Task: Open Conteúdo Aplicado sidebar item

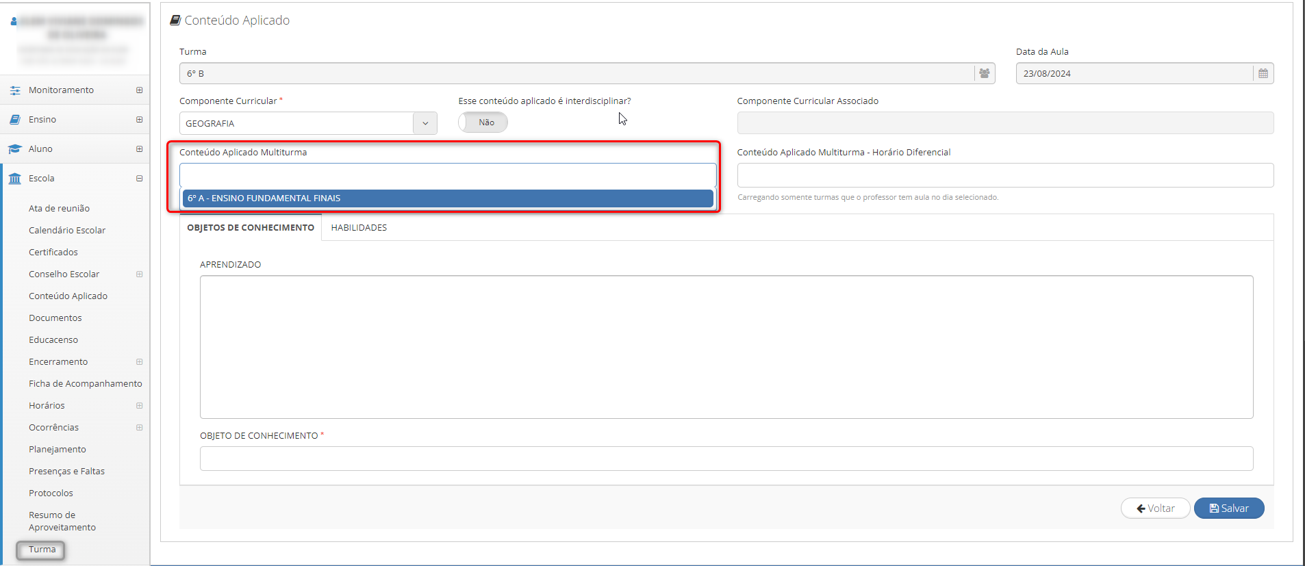Action: pos(68,296)
